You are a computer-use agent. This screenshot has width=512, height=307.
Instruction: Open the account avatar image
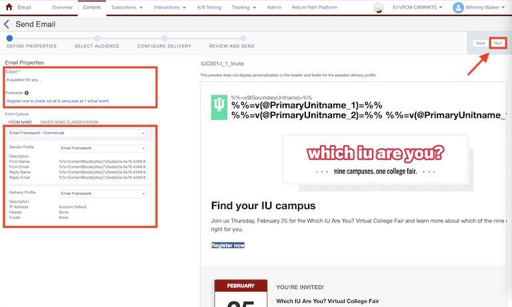379,7
